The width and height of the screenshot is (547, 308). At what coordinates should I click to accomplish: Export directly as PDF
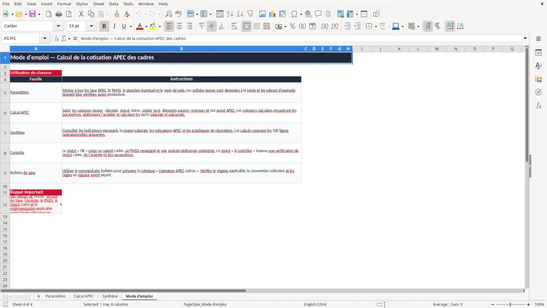tap(49, 14)
